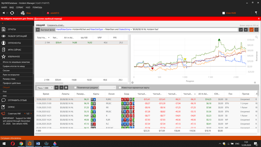Viewport: 261px width, 147px height.
Task: Open the Кеш game type chip icon
Action: (x=23, y=13)
